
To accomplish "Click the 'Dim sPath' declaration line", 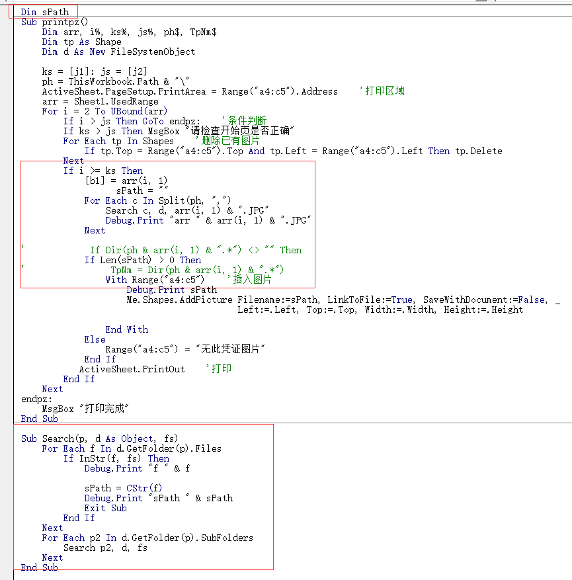I will click(x=45, y=12).
